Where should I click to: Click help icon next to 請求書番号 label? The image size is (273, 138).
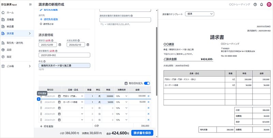[56, 51]
